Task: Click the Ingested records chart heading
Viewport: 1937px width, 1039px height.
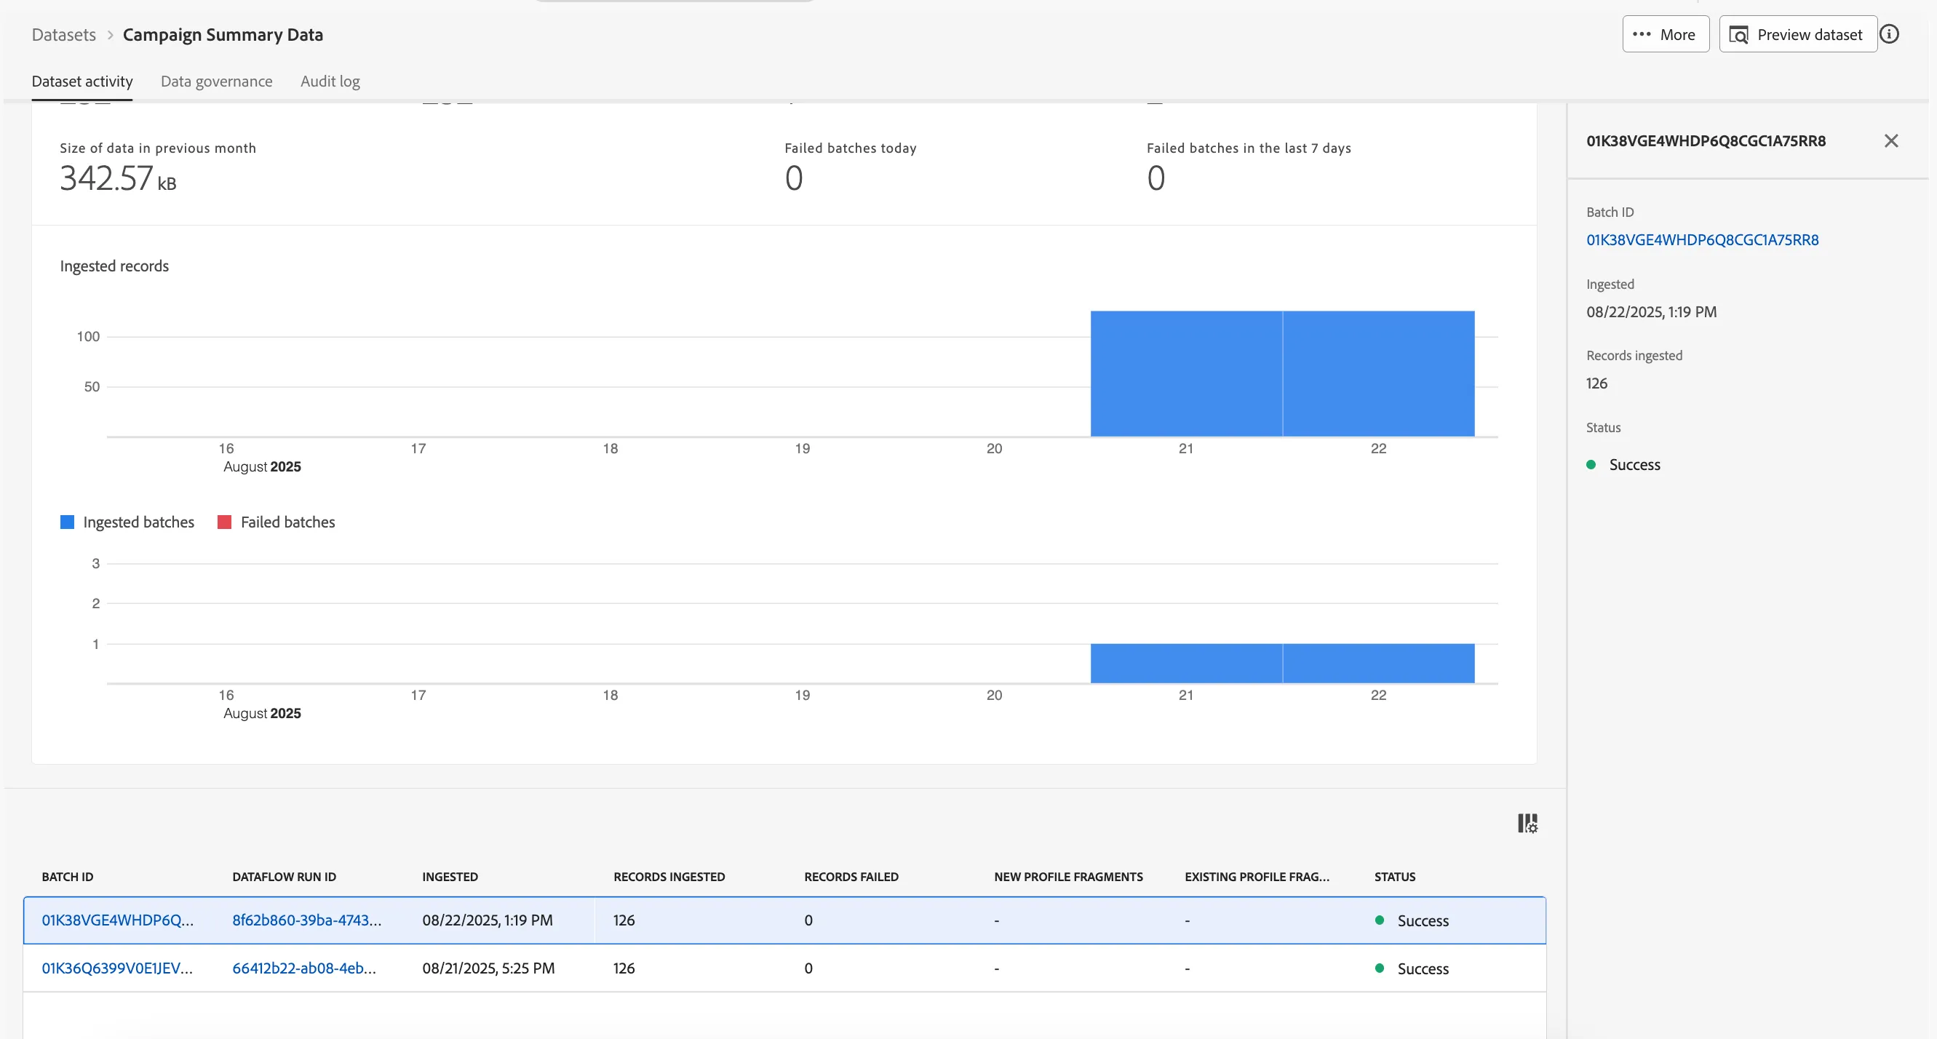Action: [114, 266]
